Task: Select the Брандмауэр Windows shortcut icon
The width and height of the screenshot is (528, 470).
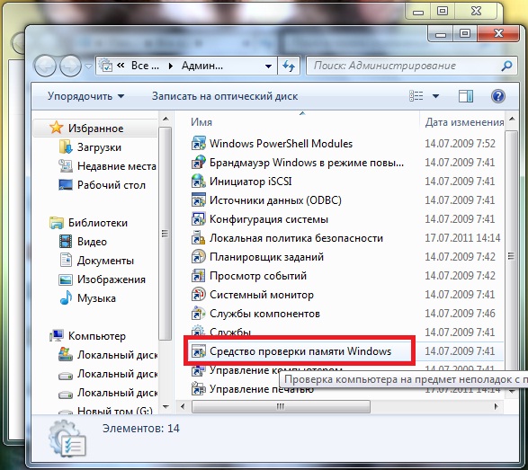Action: tap(198, 162)
